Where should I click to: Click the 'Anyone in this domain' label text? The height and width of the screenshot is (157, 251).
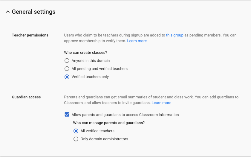91,61
